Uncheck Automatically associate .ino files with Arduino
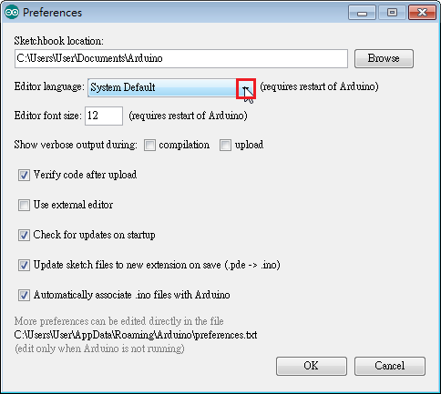This screenshot has width=441, height=394. click(x=24, y=295)
